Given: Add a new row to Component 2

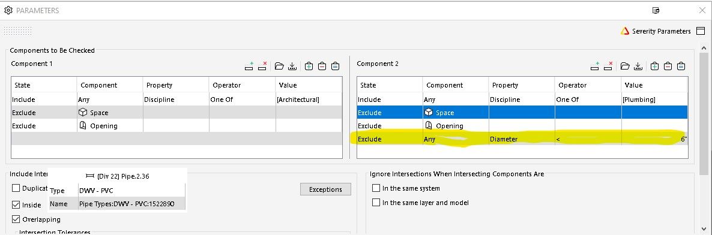Looking at the screenshot, I should (x=594, y=66).
